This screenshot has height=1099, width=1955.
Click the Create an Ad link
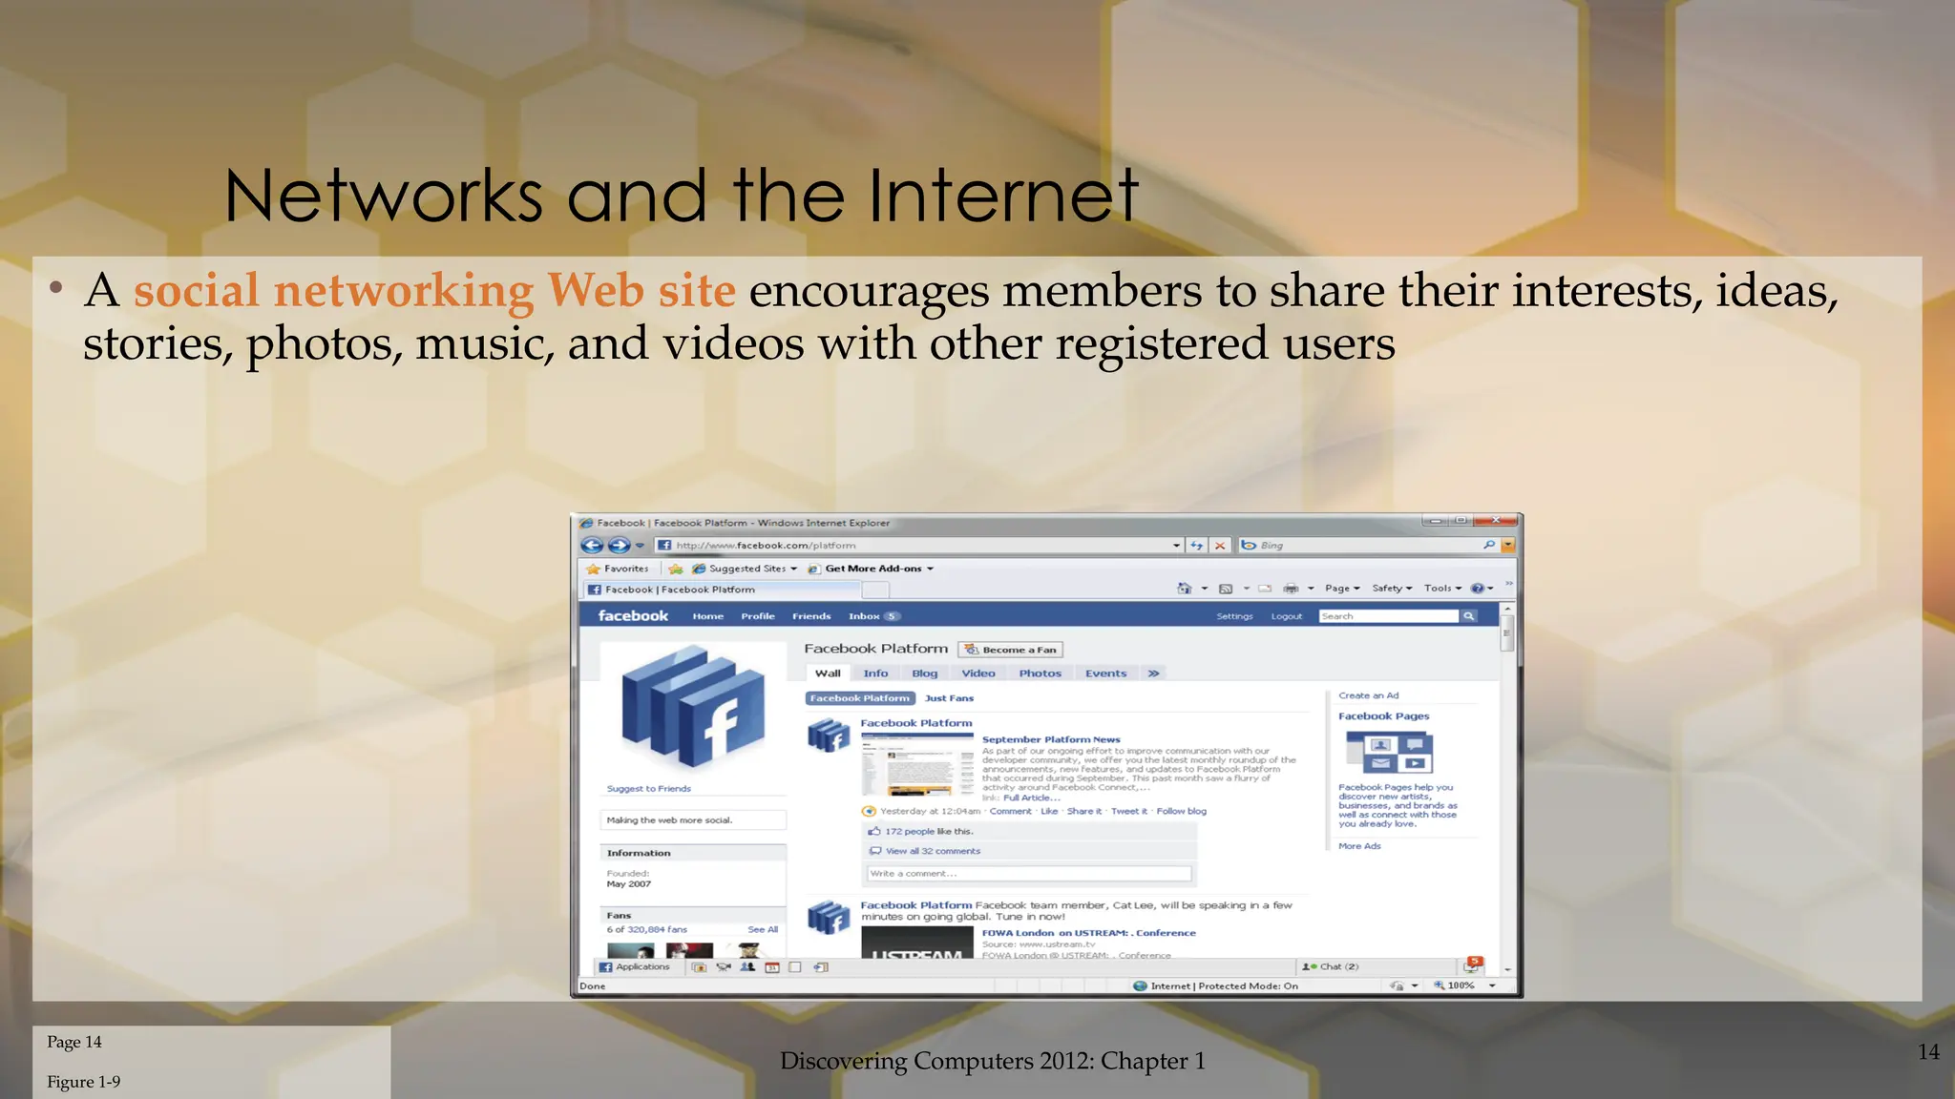[x=1368, y=695]
